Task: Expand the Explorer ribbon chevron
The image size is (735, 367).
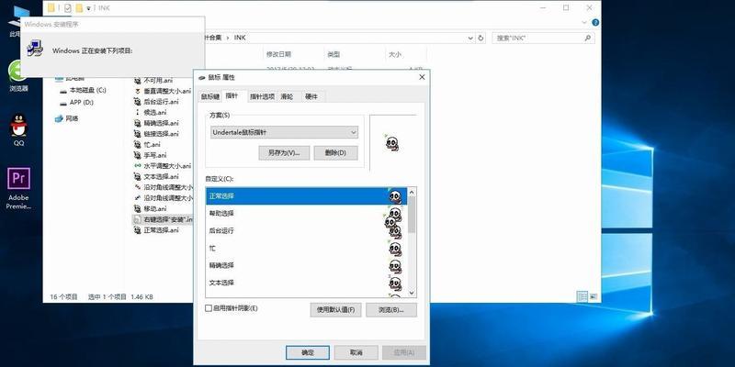Action: (584, 22)
